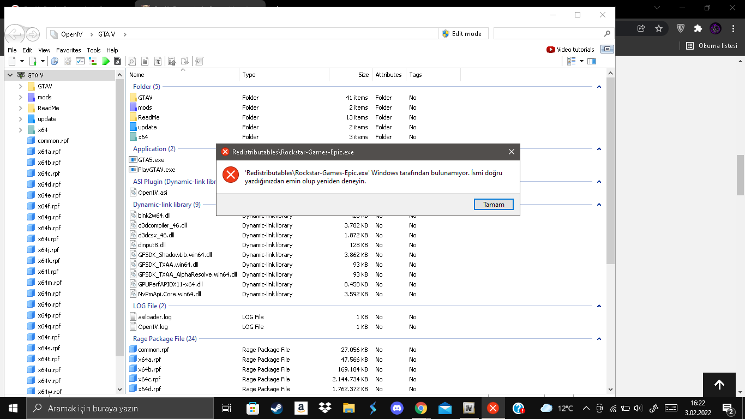The width and height of the screenshot is (745, 419).
Task: Expand the mods node in the tree
Action: 21,97
